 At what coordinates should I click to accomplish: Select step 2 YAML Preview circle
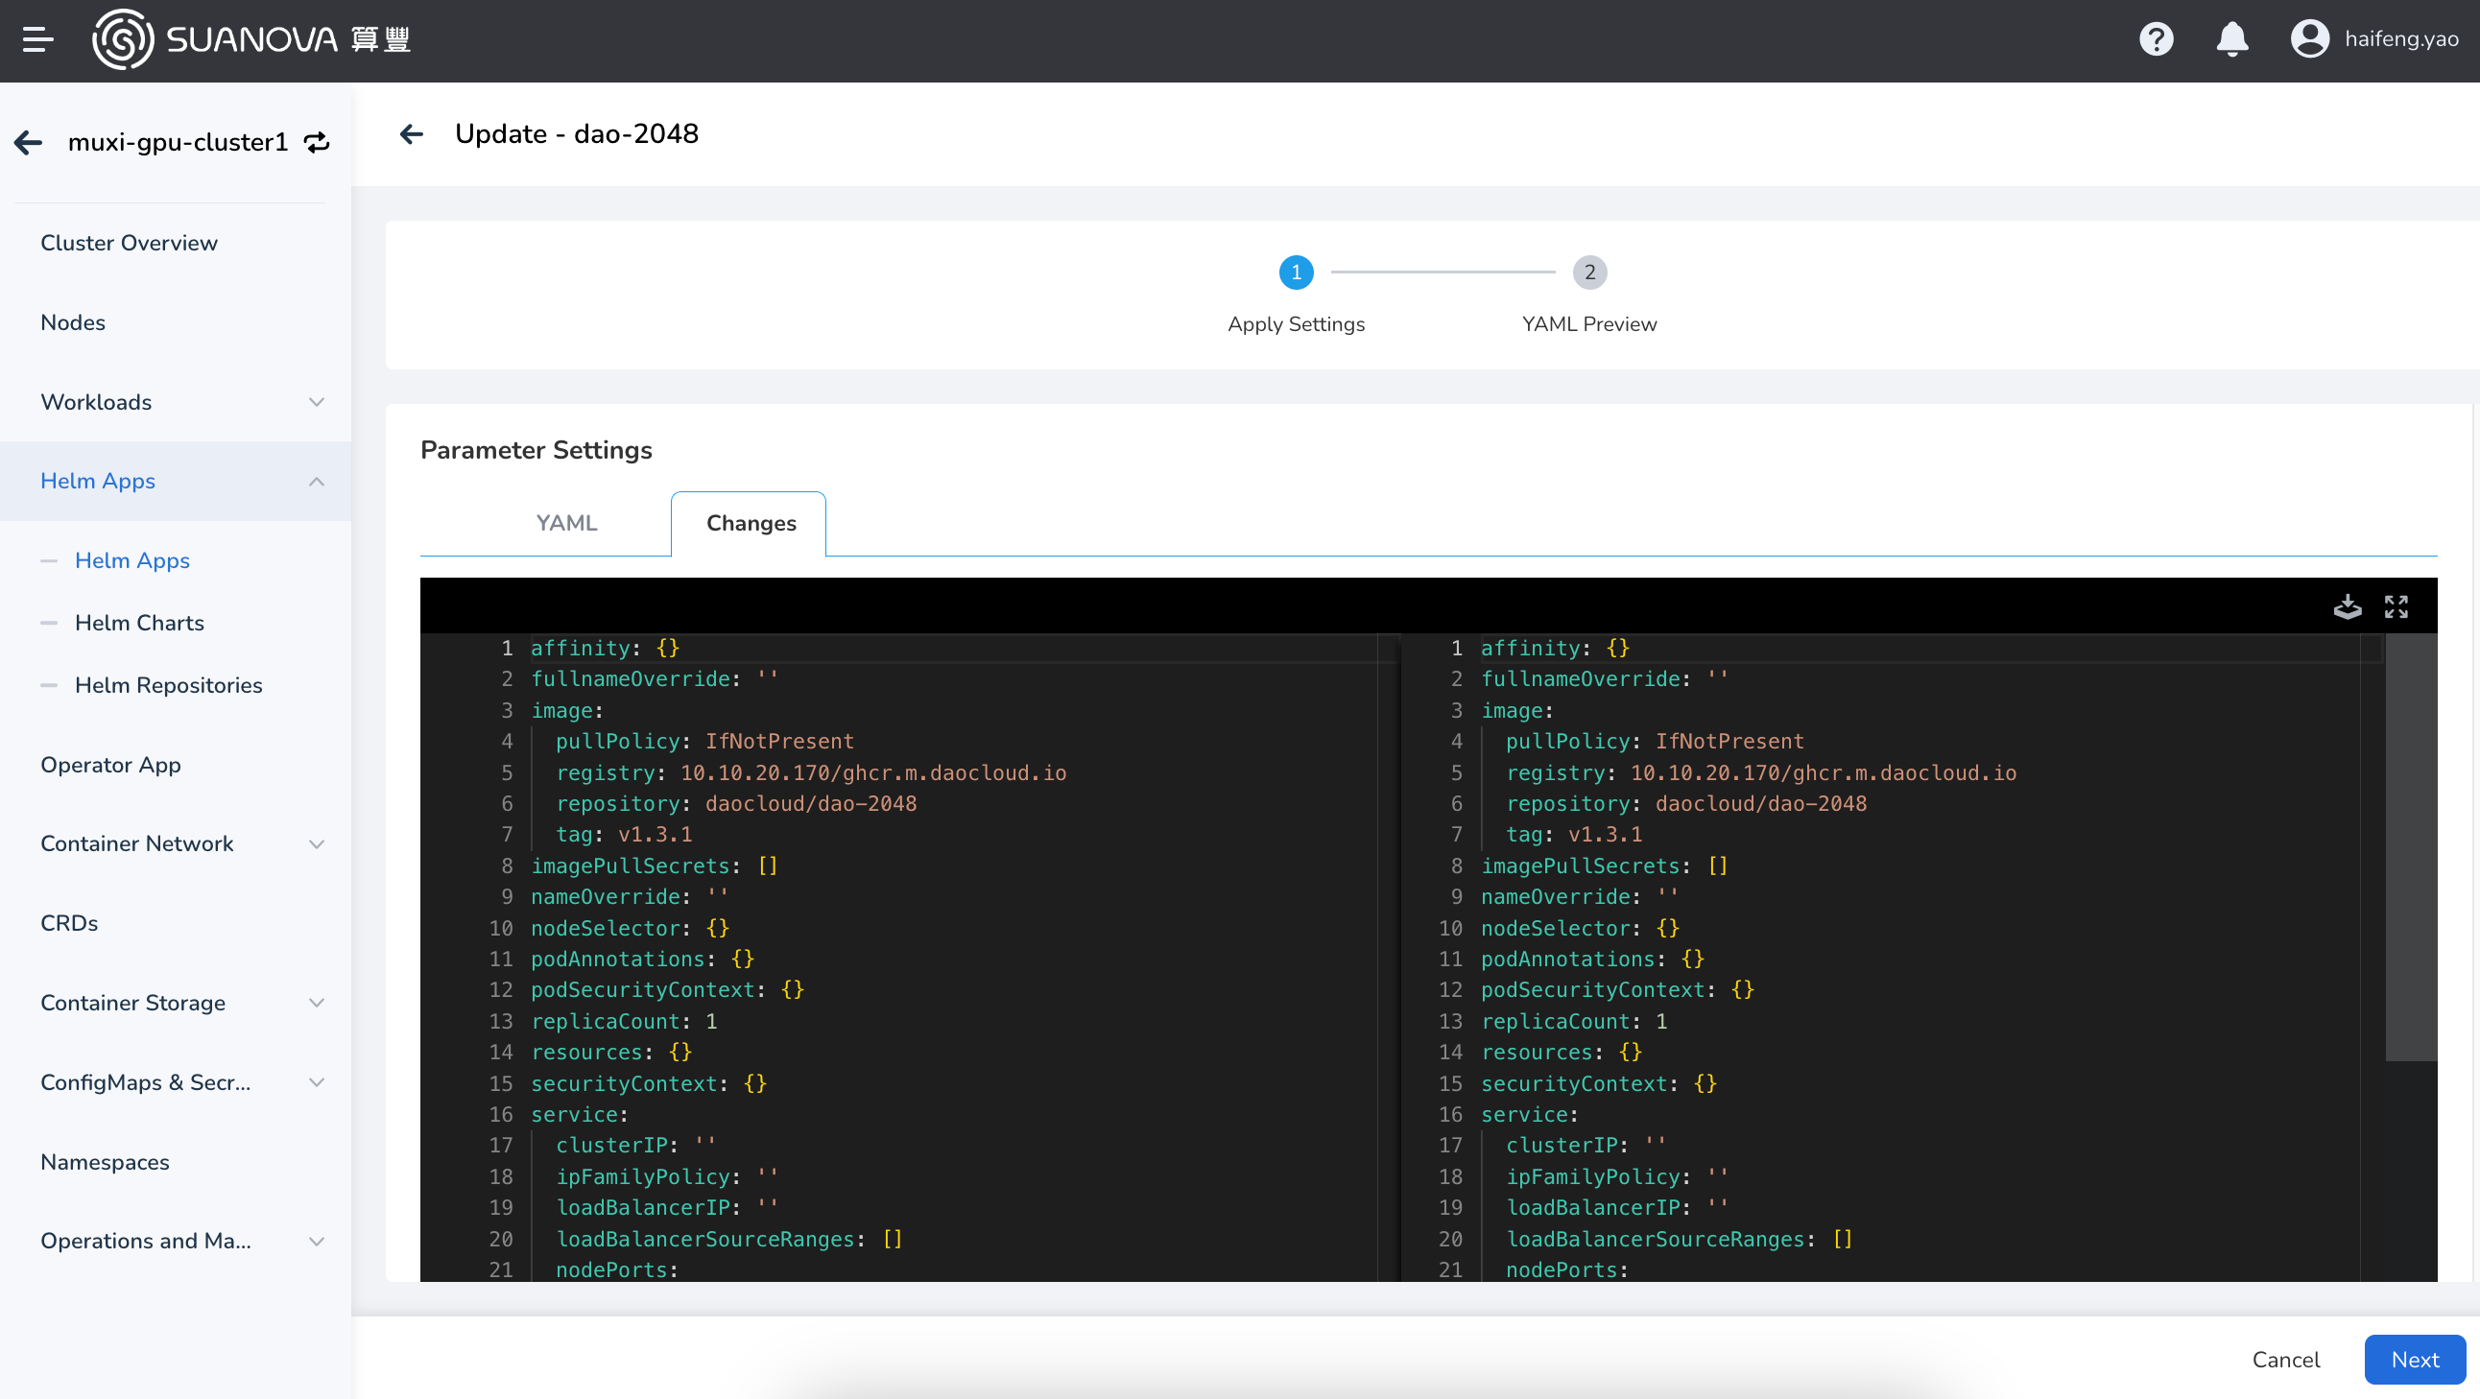[1589, 273]
